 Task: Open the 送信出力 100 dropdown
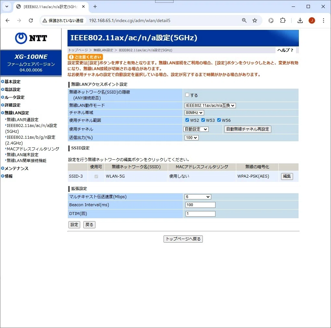pos(191,138)
